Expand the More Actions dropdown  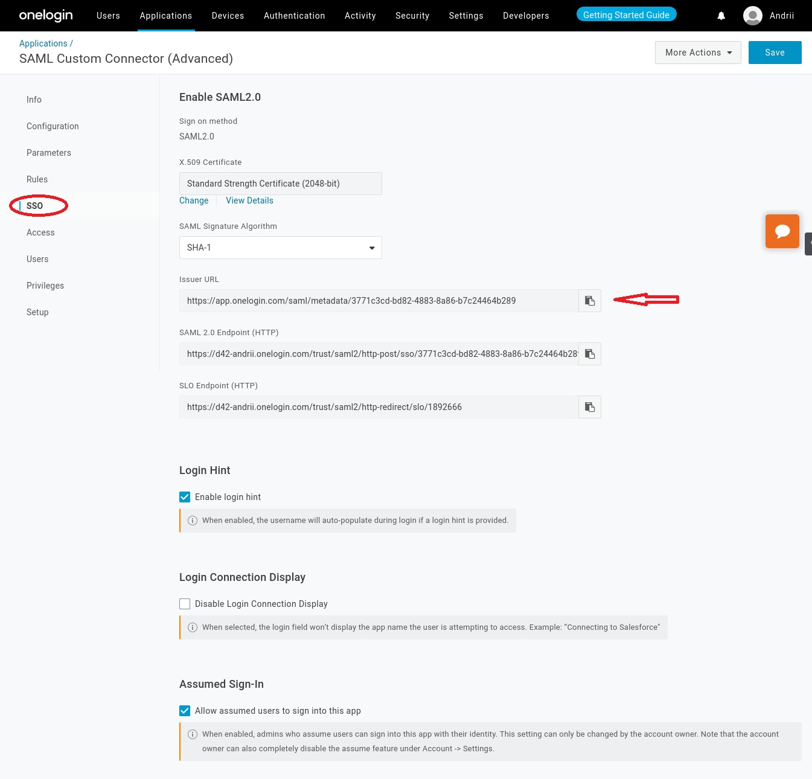pos(698,53)
